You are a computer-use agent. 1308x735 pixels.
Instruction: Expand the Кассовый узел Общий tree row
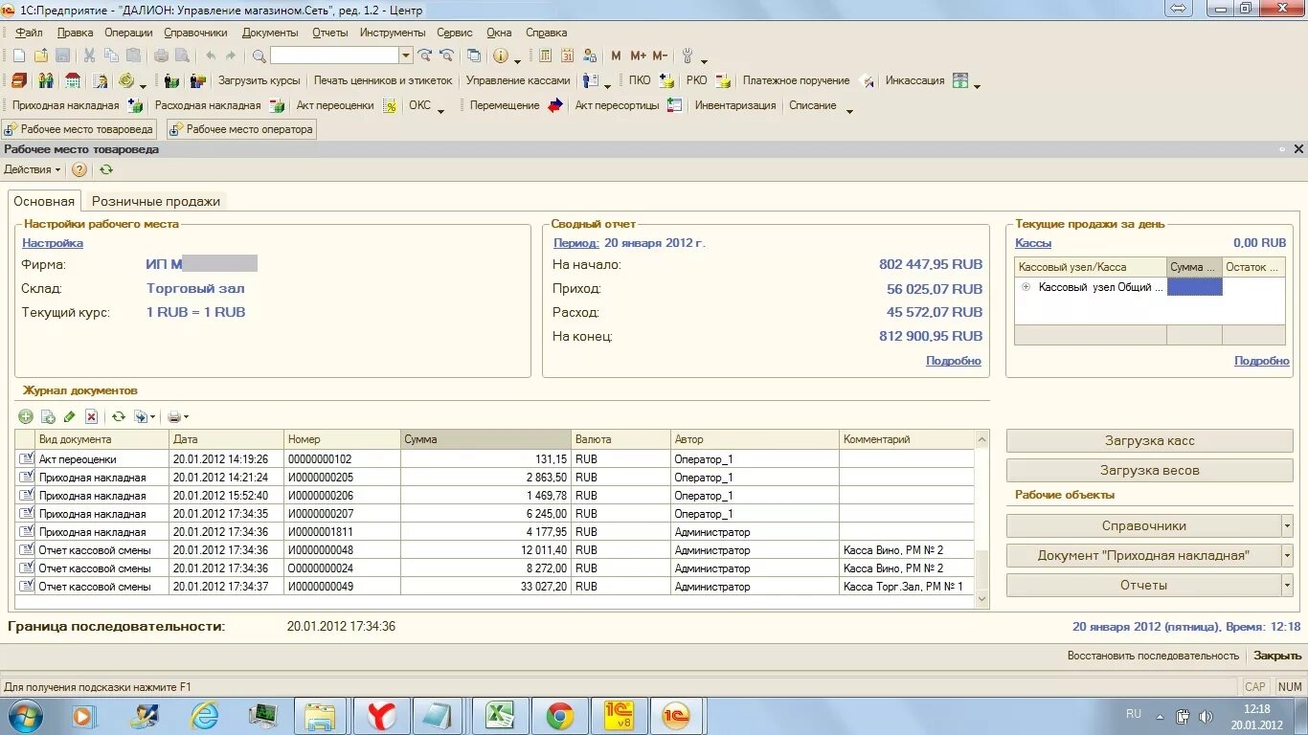(x=1026, y=286)
